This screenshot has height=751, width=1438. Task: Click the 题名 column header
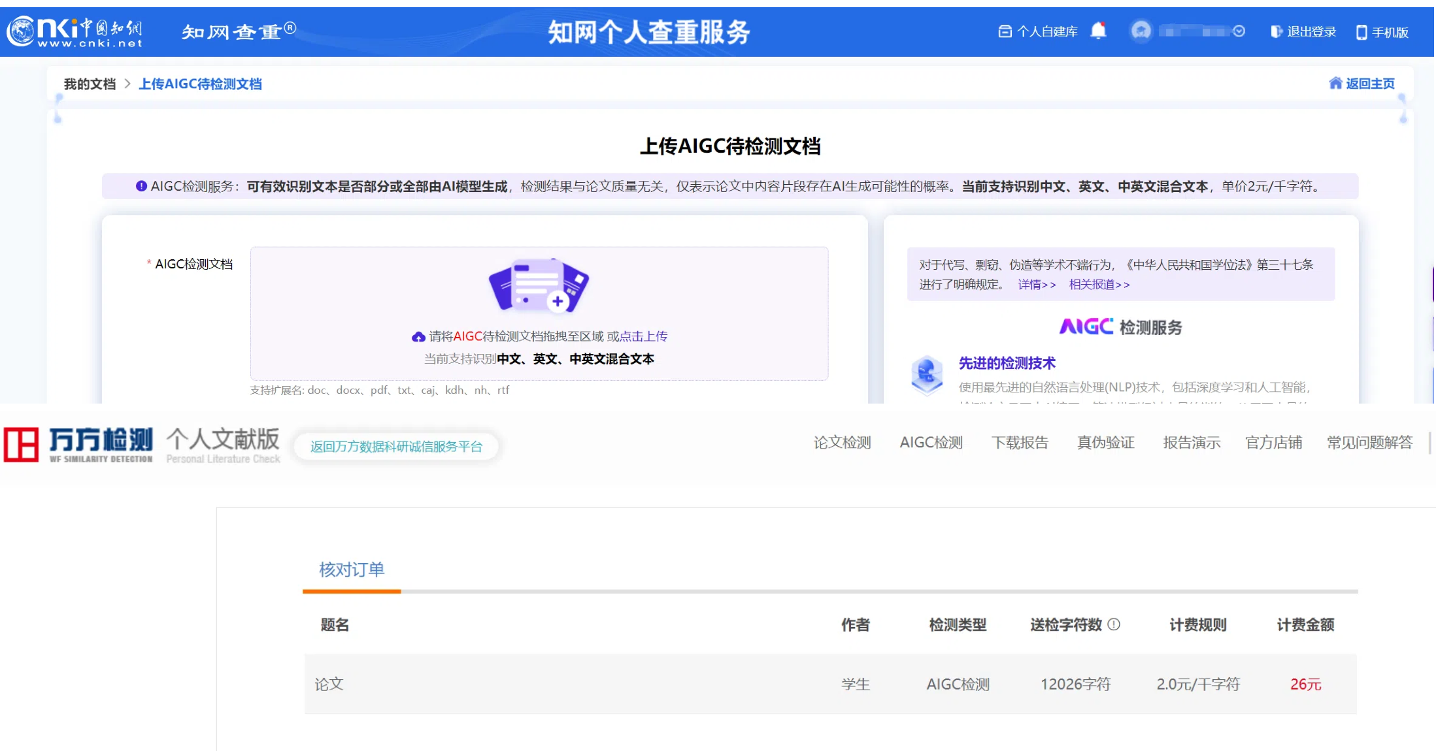[335, 625]
